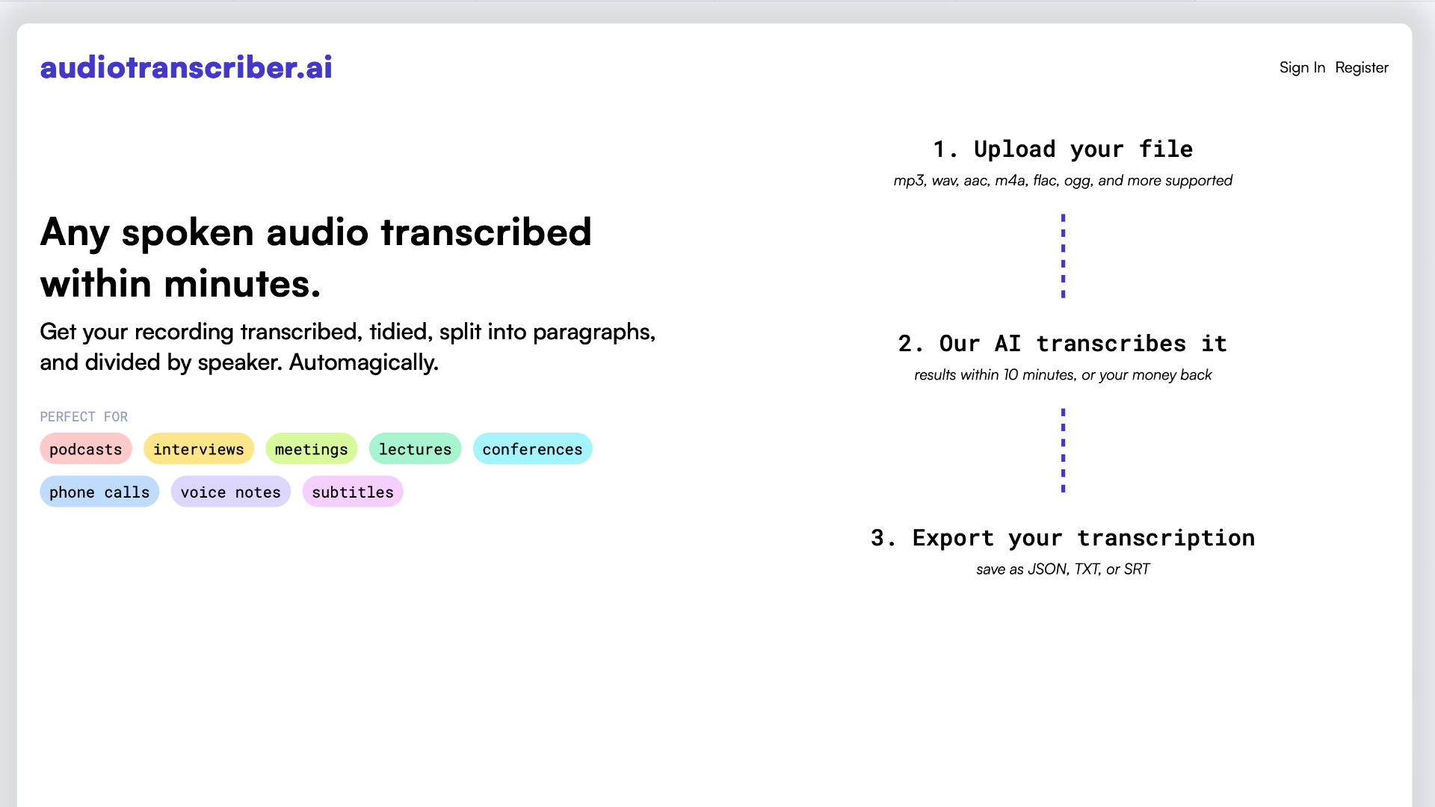Click the 'PERFECT FOR' label
Image resolution: width=1435 pixels, height=807 pixels.
pos(84,416)
